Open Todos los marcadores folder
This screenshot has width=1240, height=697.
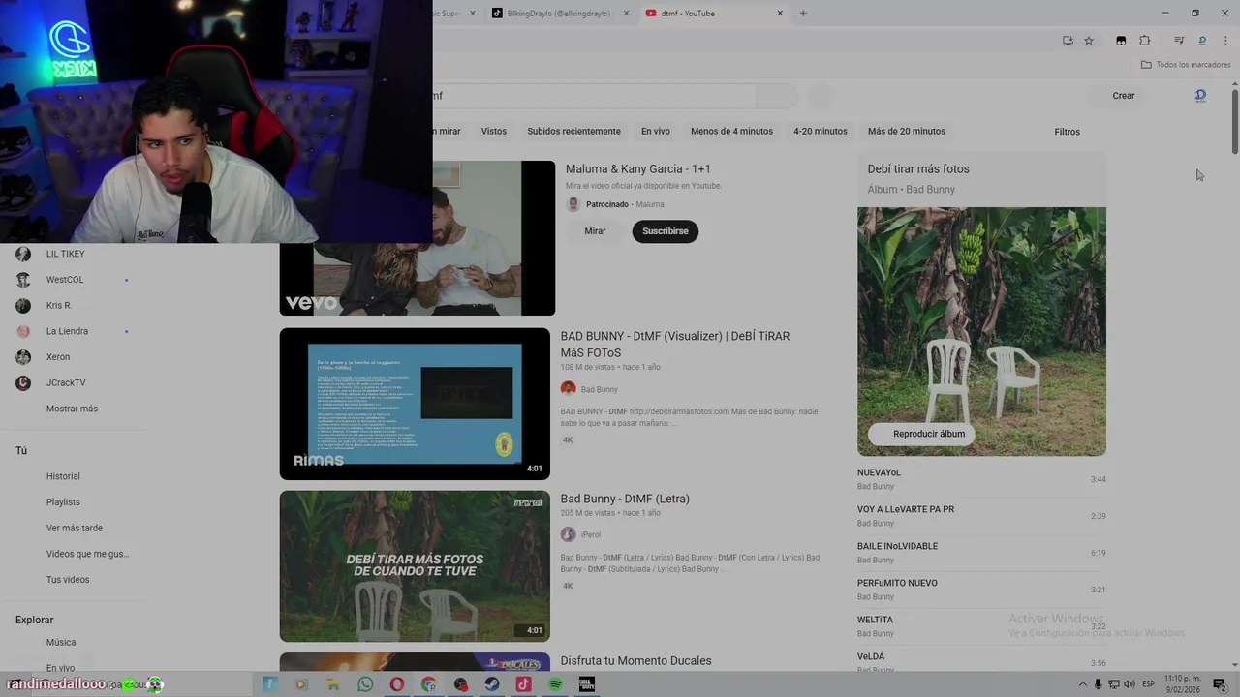pos(1186,65)
